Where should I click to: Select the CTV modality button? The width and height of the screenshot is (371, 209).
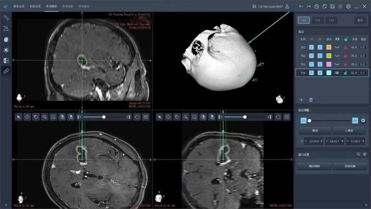pos(331,20)
